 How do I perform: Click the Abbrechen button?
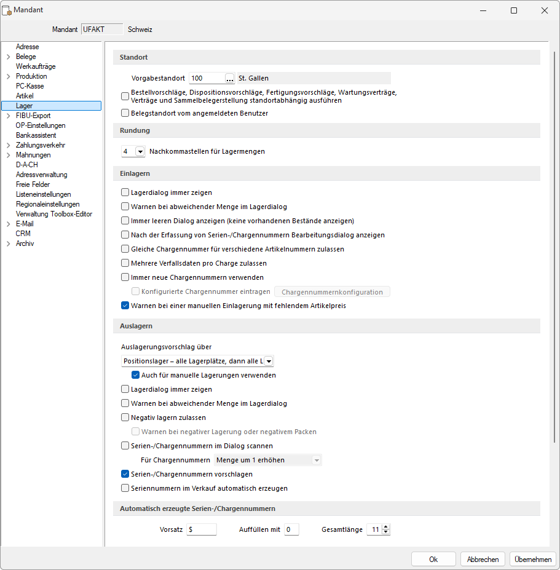tap(483, 560)
